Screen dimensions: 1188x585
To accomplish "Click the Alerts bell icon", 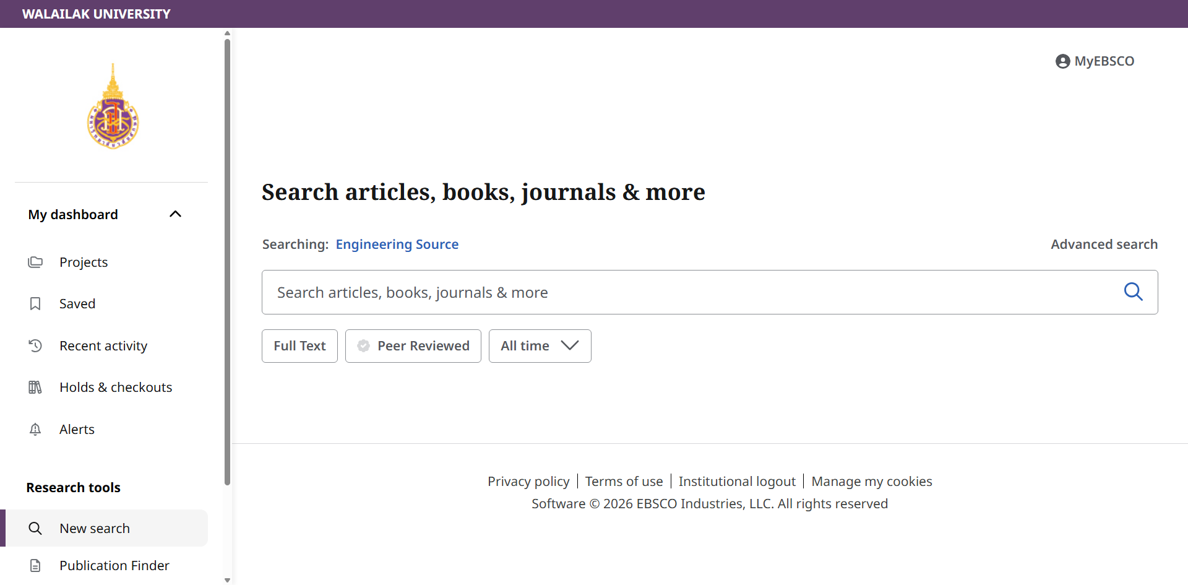I will pyautogui.click(x=35, y=429).
